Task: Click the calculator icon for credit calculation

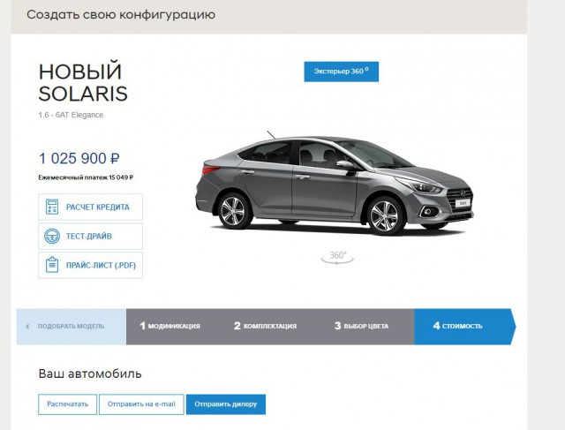Action: pos(52,207)
